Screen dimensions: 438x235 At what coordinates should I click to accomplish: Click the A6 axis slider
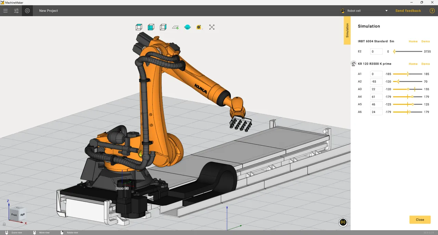[x=408, y=112]
